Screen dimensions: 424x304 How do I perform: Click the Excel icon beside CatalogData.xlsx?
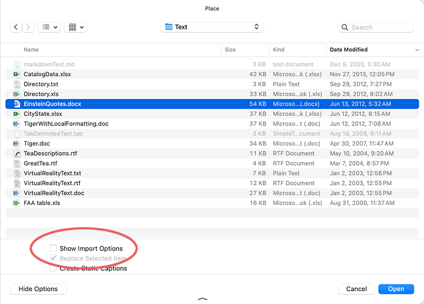click(17, 74)
